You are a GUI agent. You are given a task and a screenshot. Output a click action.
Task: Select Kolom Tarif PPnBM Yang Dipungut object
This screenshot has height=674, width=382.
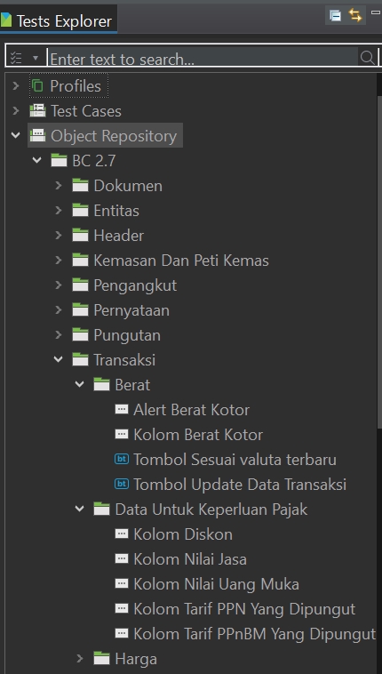[254, 634]
